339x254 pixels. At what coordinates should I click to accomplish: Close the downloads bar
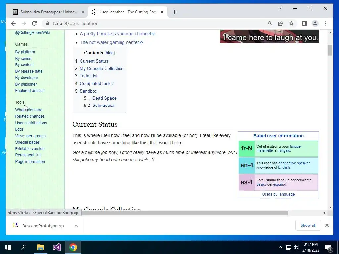[327, 225]
